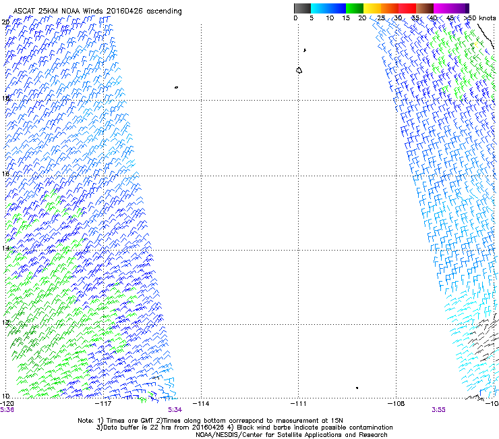Click the brown 35-40 knots legend segment
Screen dimensions: 499x439
point(425,8)
